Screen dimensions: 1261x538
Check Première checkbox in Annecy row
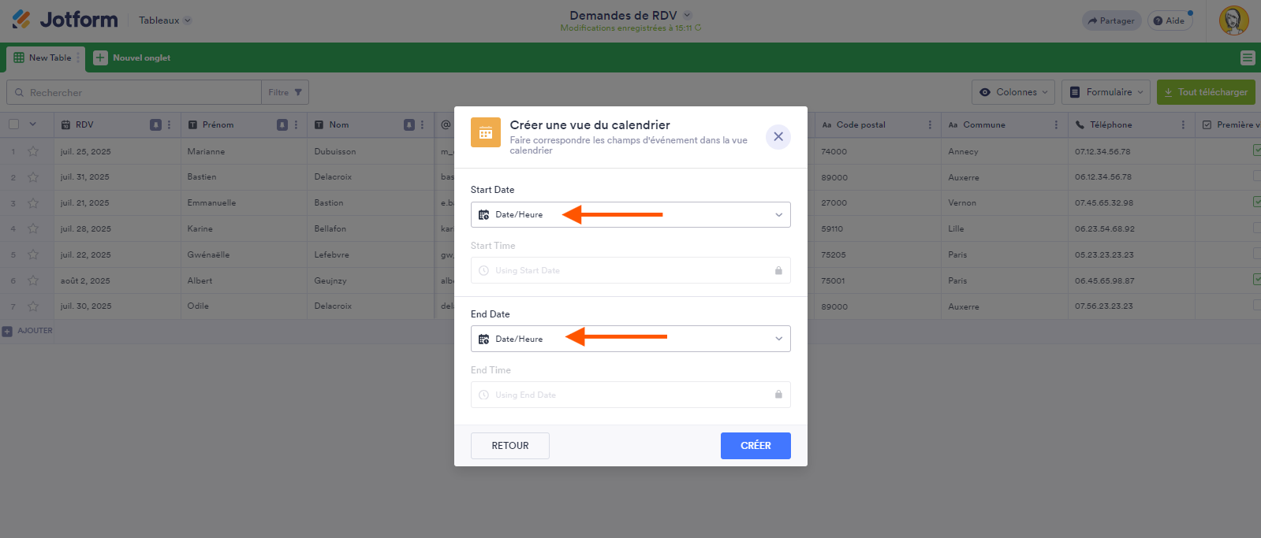coord(1257,150)
